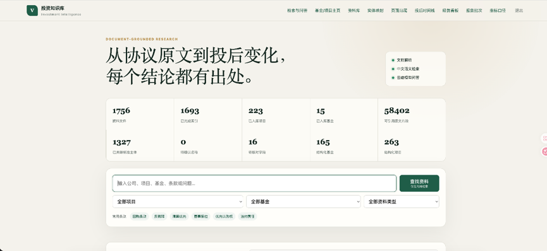Click the 查找资料 search button
547x251 pixels.
[x=419, y=183]
